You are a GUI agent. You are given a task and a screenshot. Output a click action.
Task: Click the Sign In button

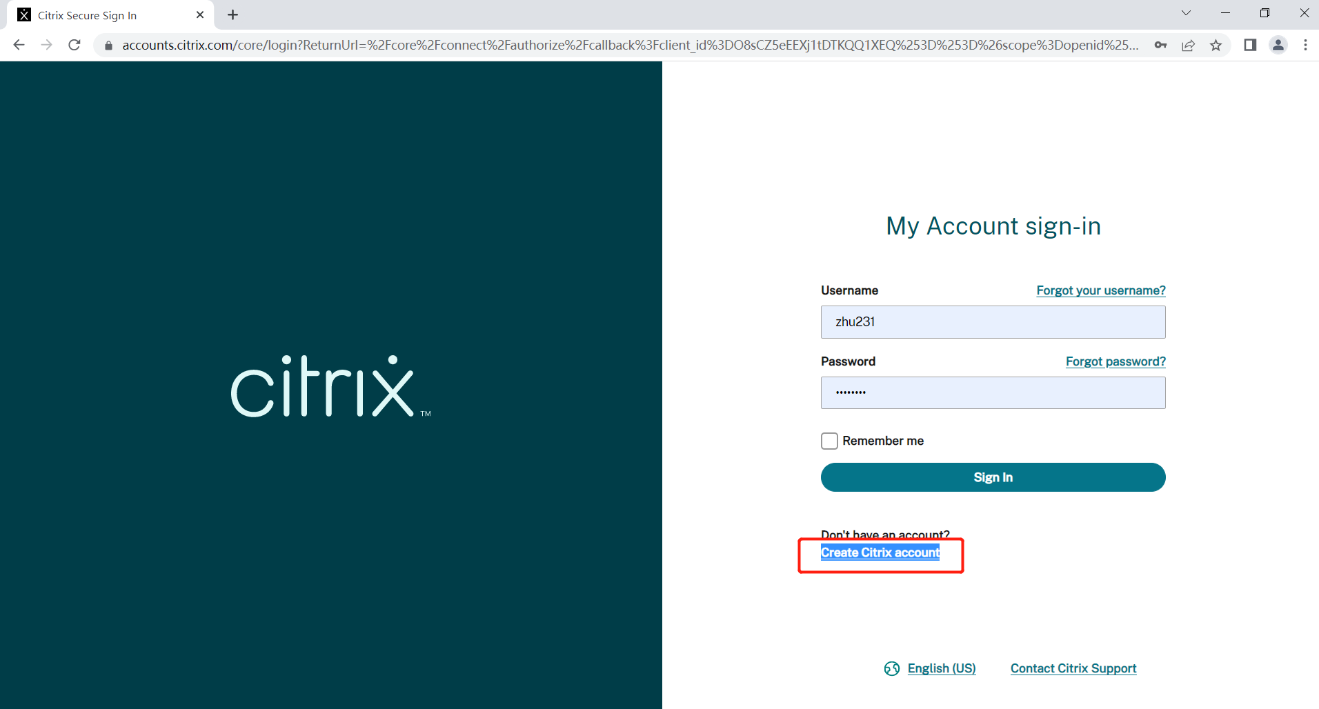point(993,477)
